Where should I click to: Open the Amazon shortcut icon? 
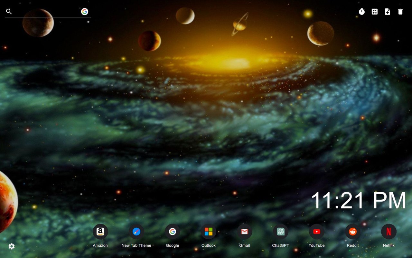point(100,232)
